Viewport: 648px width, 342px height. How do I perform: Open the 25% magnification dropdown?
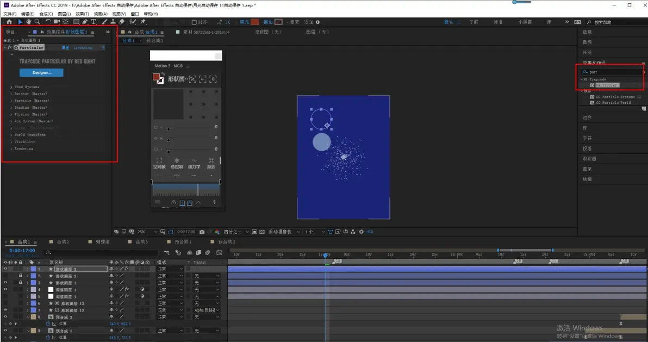[147, 232]
